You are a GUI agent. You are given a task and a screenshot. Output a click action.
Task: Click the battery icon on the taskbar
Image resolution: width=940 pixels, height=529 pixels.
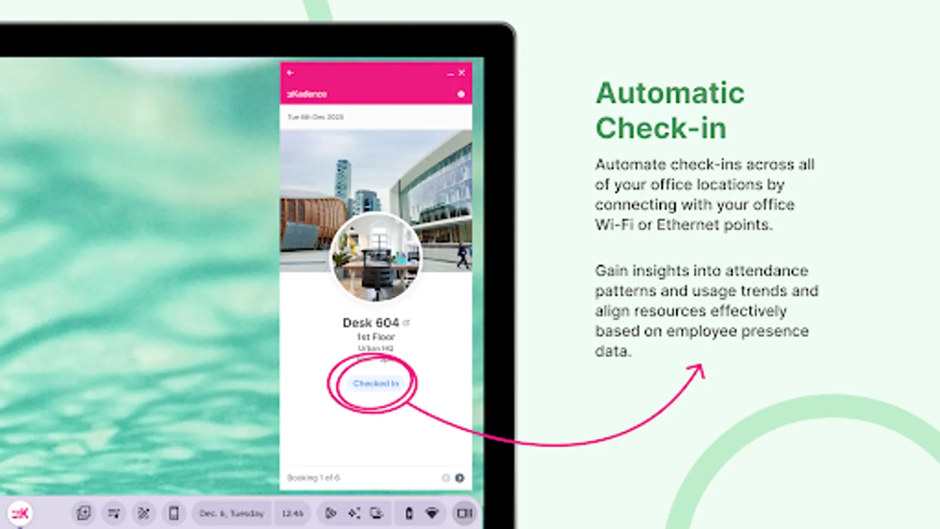click(409, 513)
